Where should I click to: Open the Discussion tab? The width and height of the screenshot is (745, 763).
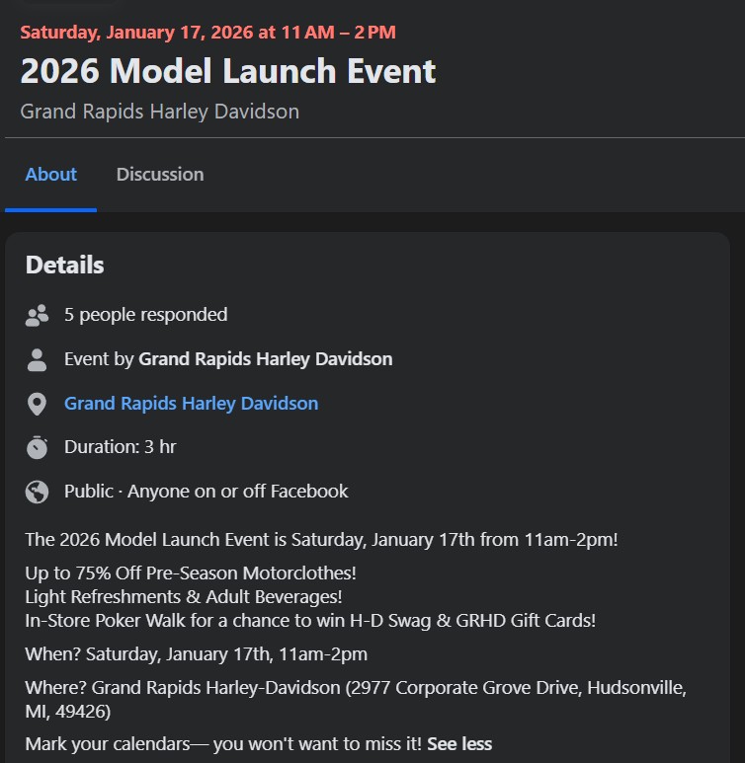160,175
